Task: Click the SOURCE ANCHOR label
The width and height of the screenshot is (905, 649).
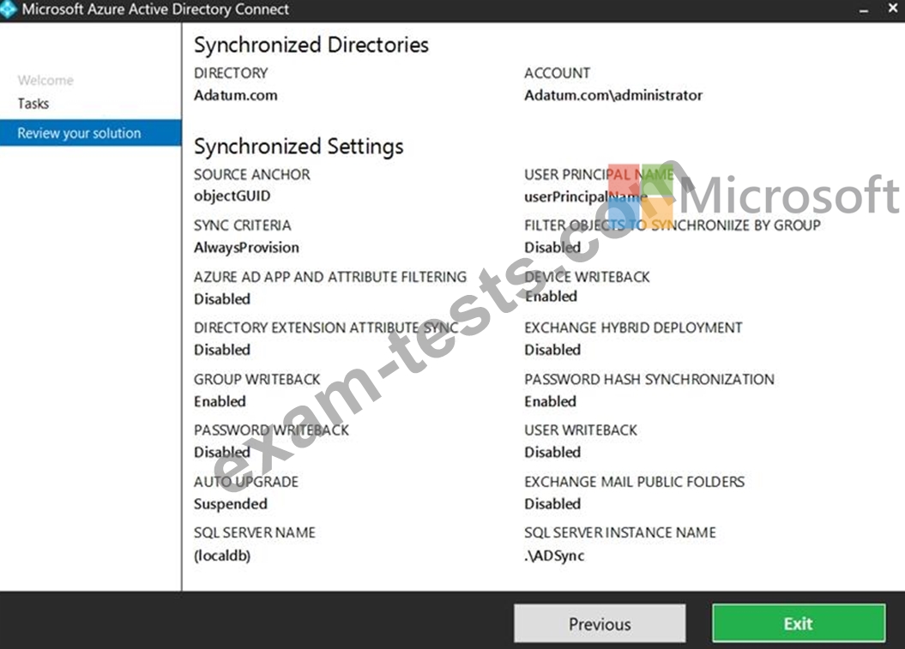Action: pos(251,174)
